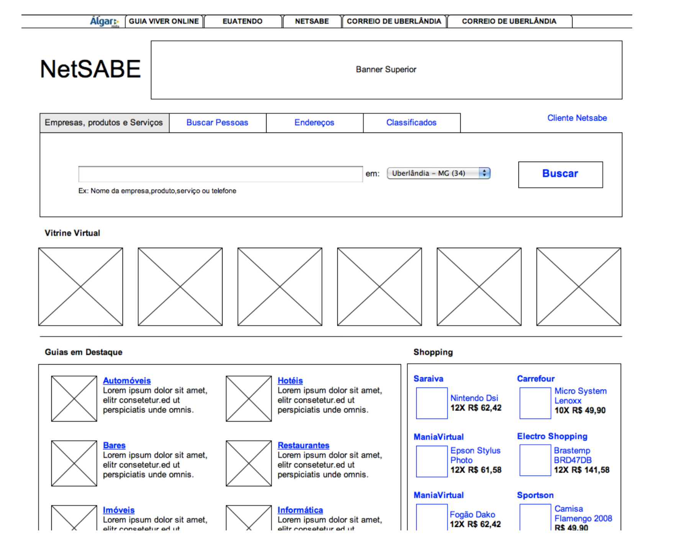687x553 pixels.
Task: Open the Classificados tab
Action: [x=411, y=123]
